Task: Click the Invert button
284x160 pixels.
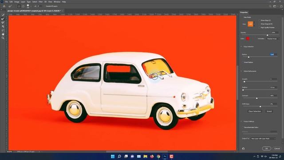Action: tap(269, 112)
